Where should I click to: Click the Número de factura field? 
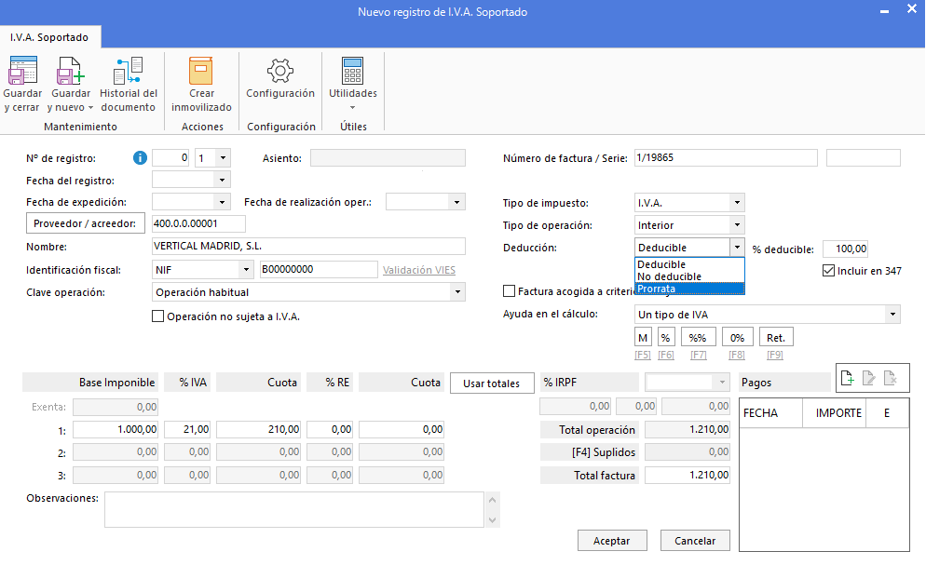pyautogui.click(x=726, y=157)
